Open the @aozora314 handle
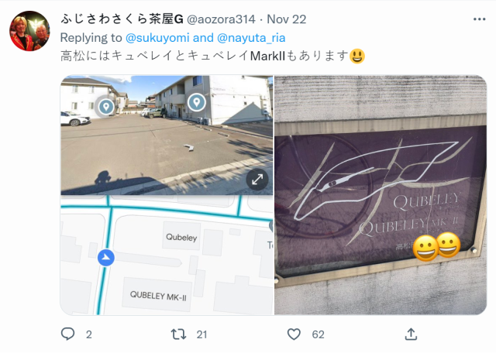The height and width of the screenshot is (353, 496). (221, 19)
